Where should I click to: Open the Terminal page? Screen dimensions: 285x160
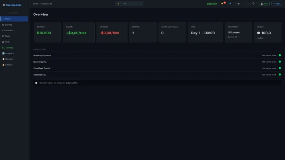point(14,48)
